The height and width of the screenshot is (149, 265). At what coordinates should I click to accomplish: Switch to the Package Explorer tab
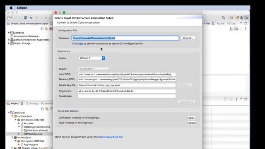click(32, 103)
